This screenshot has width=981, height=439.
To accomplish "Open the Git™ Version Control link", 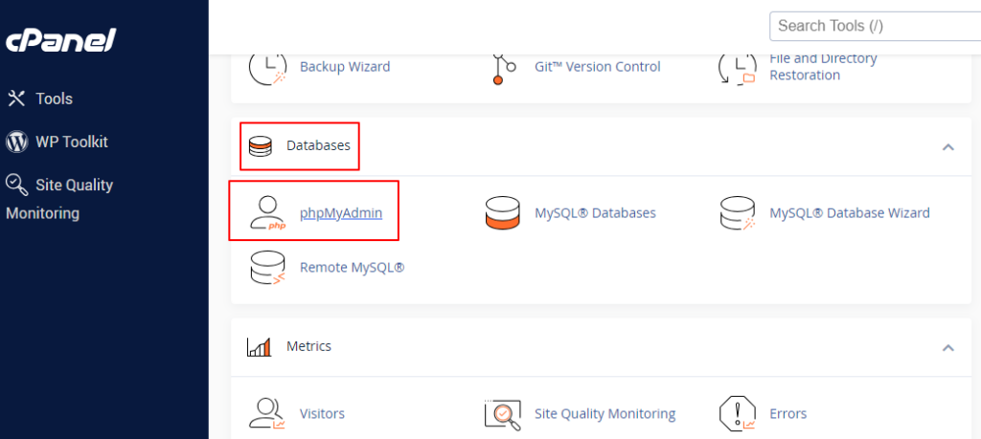I will 598,67.
